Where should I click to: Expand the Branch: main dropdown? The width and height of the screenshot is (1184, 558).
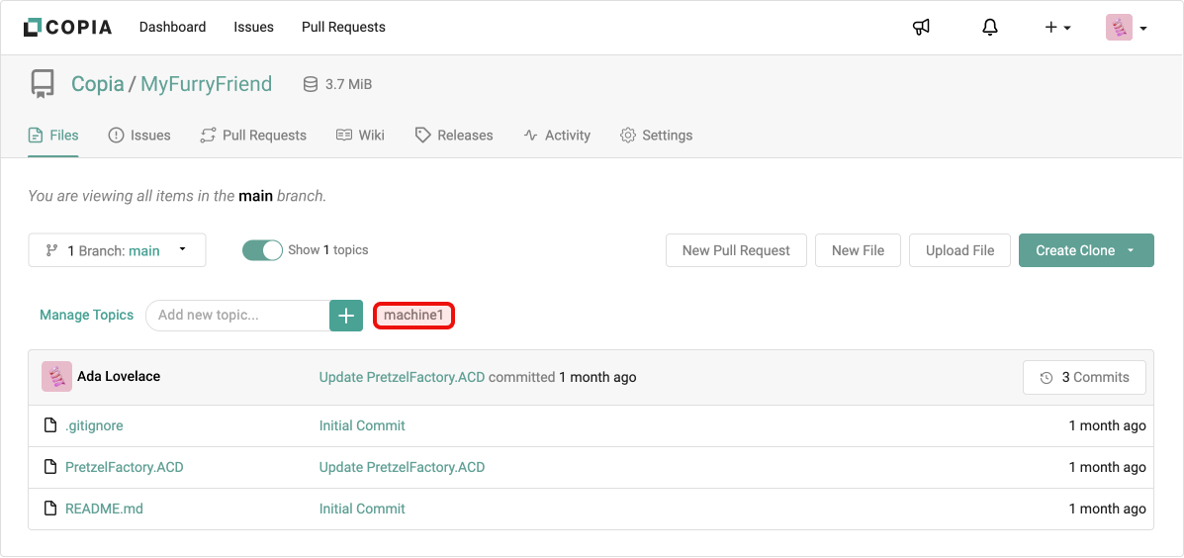[x=117, y=250]
